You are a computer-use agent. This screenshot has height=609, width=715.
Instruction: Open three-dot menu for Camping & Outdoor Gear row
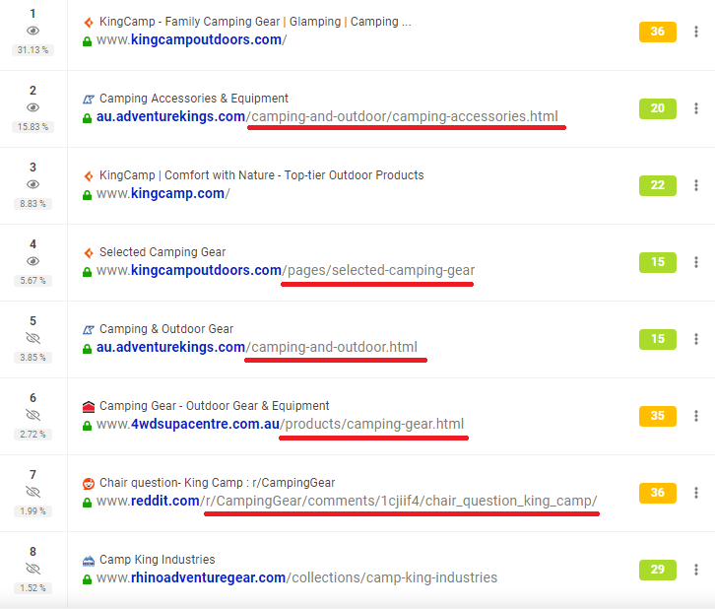[696, 339]
